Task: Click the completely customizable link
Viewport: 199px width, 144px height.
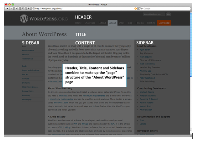Action: 61,99
